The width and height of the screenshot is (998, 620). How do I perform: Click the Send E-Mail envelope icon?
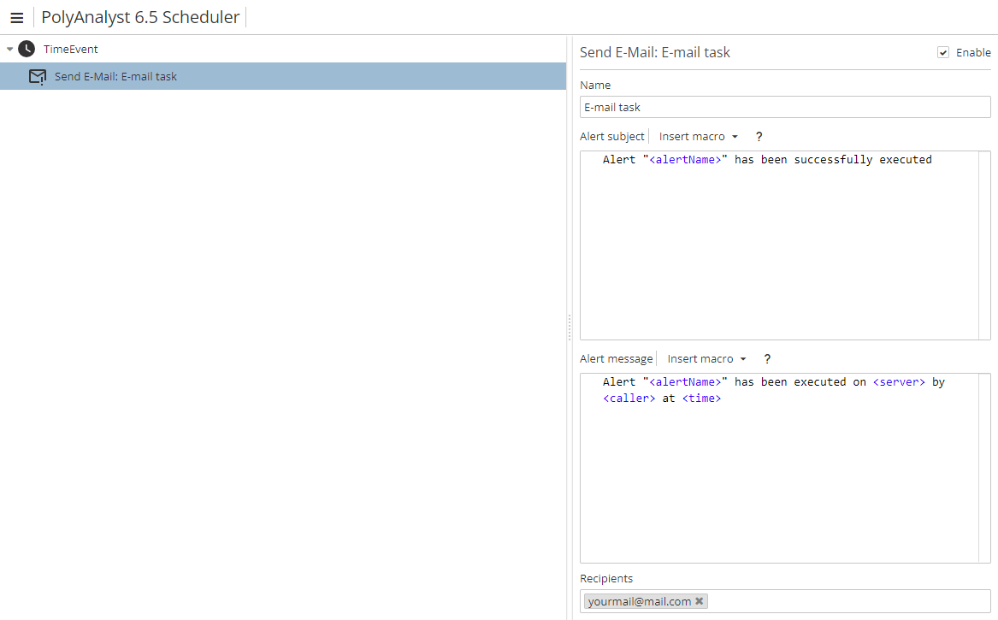(x=37, y=77)
